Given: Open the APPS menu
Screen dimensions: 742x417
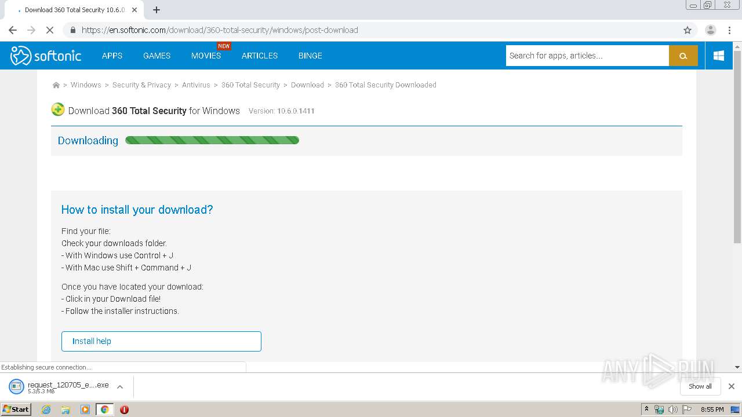Looking at the screenshot, I should [x=112, y=56].
